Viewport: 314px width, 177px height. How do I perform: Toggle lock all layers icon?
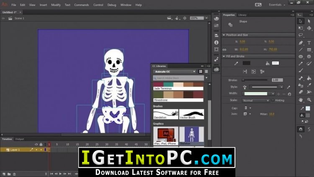pos(41,144)
